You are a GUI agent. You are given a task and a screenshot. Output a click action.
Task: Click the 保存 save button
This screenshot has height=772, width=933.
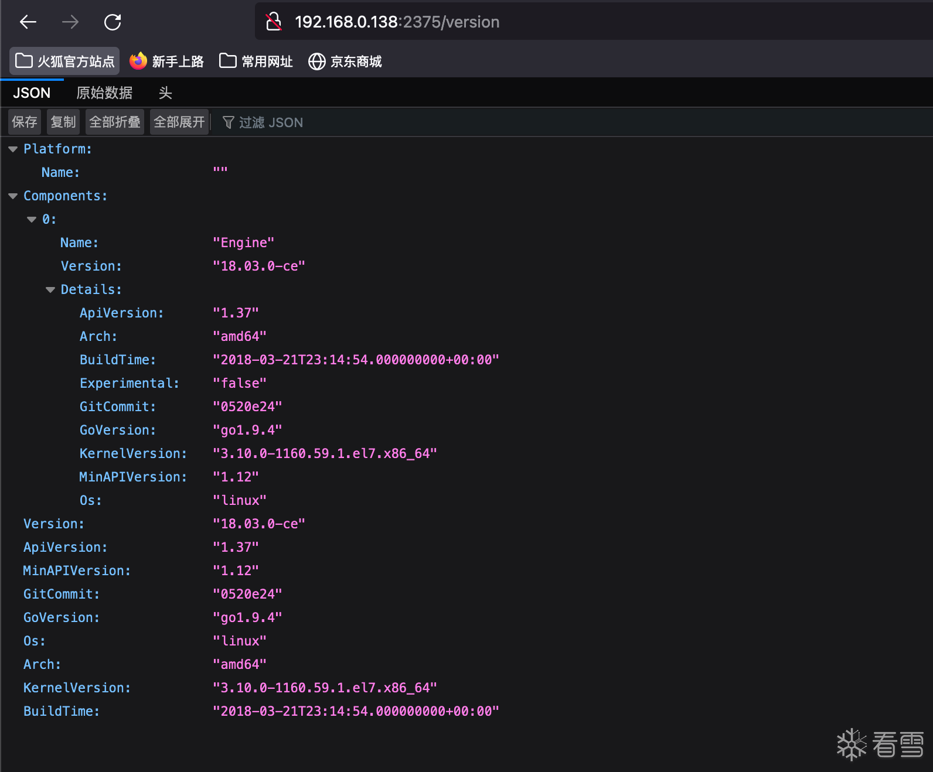(x=25, y=122)
